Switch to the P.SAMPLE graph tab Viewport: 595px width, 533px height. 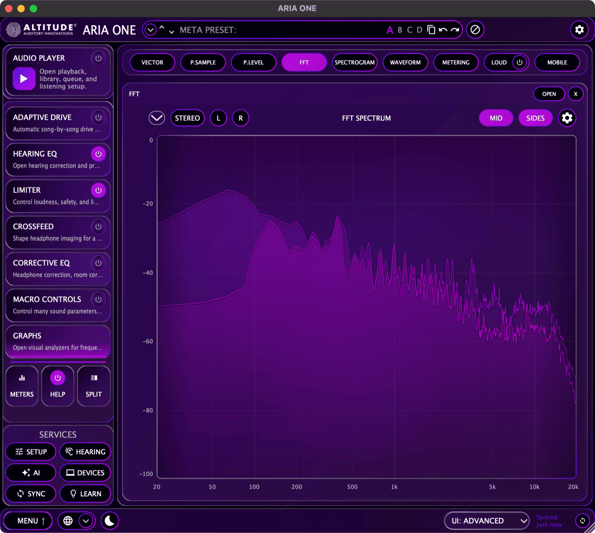click(x=203, y=62)
